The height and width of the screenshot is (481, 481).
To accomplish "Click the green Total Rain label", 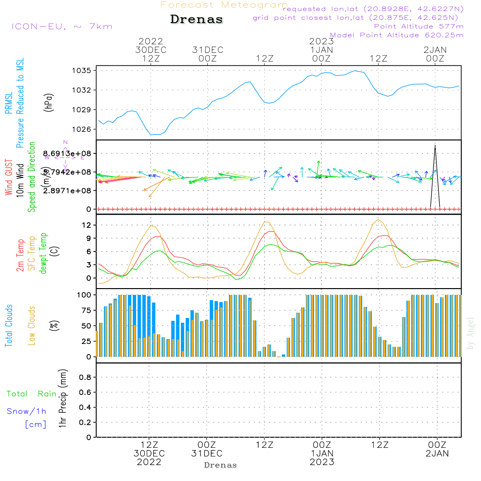I will [31, 393].
